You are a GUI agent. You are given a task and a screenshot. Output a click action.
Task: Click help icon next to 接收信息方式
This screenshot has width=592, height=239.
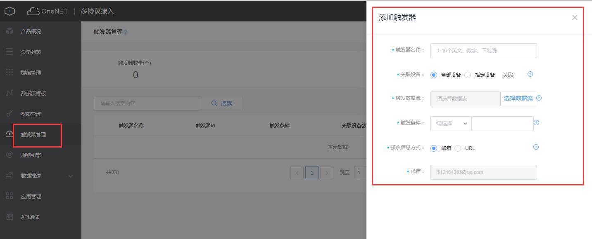[536, 147]
